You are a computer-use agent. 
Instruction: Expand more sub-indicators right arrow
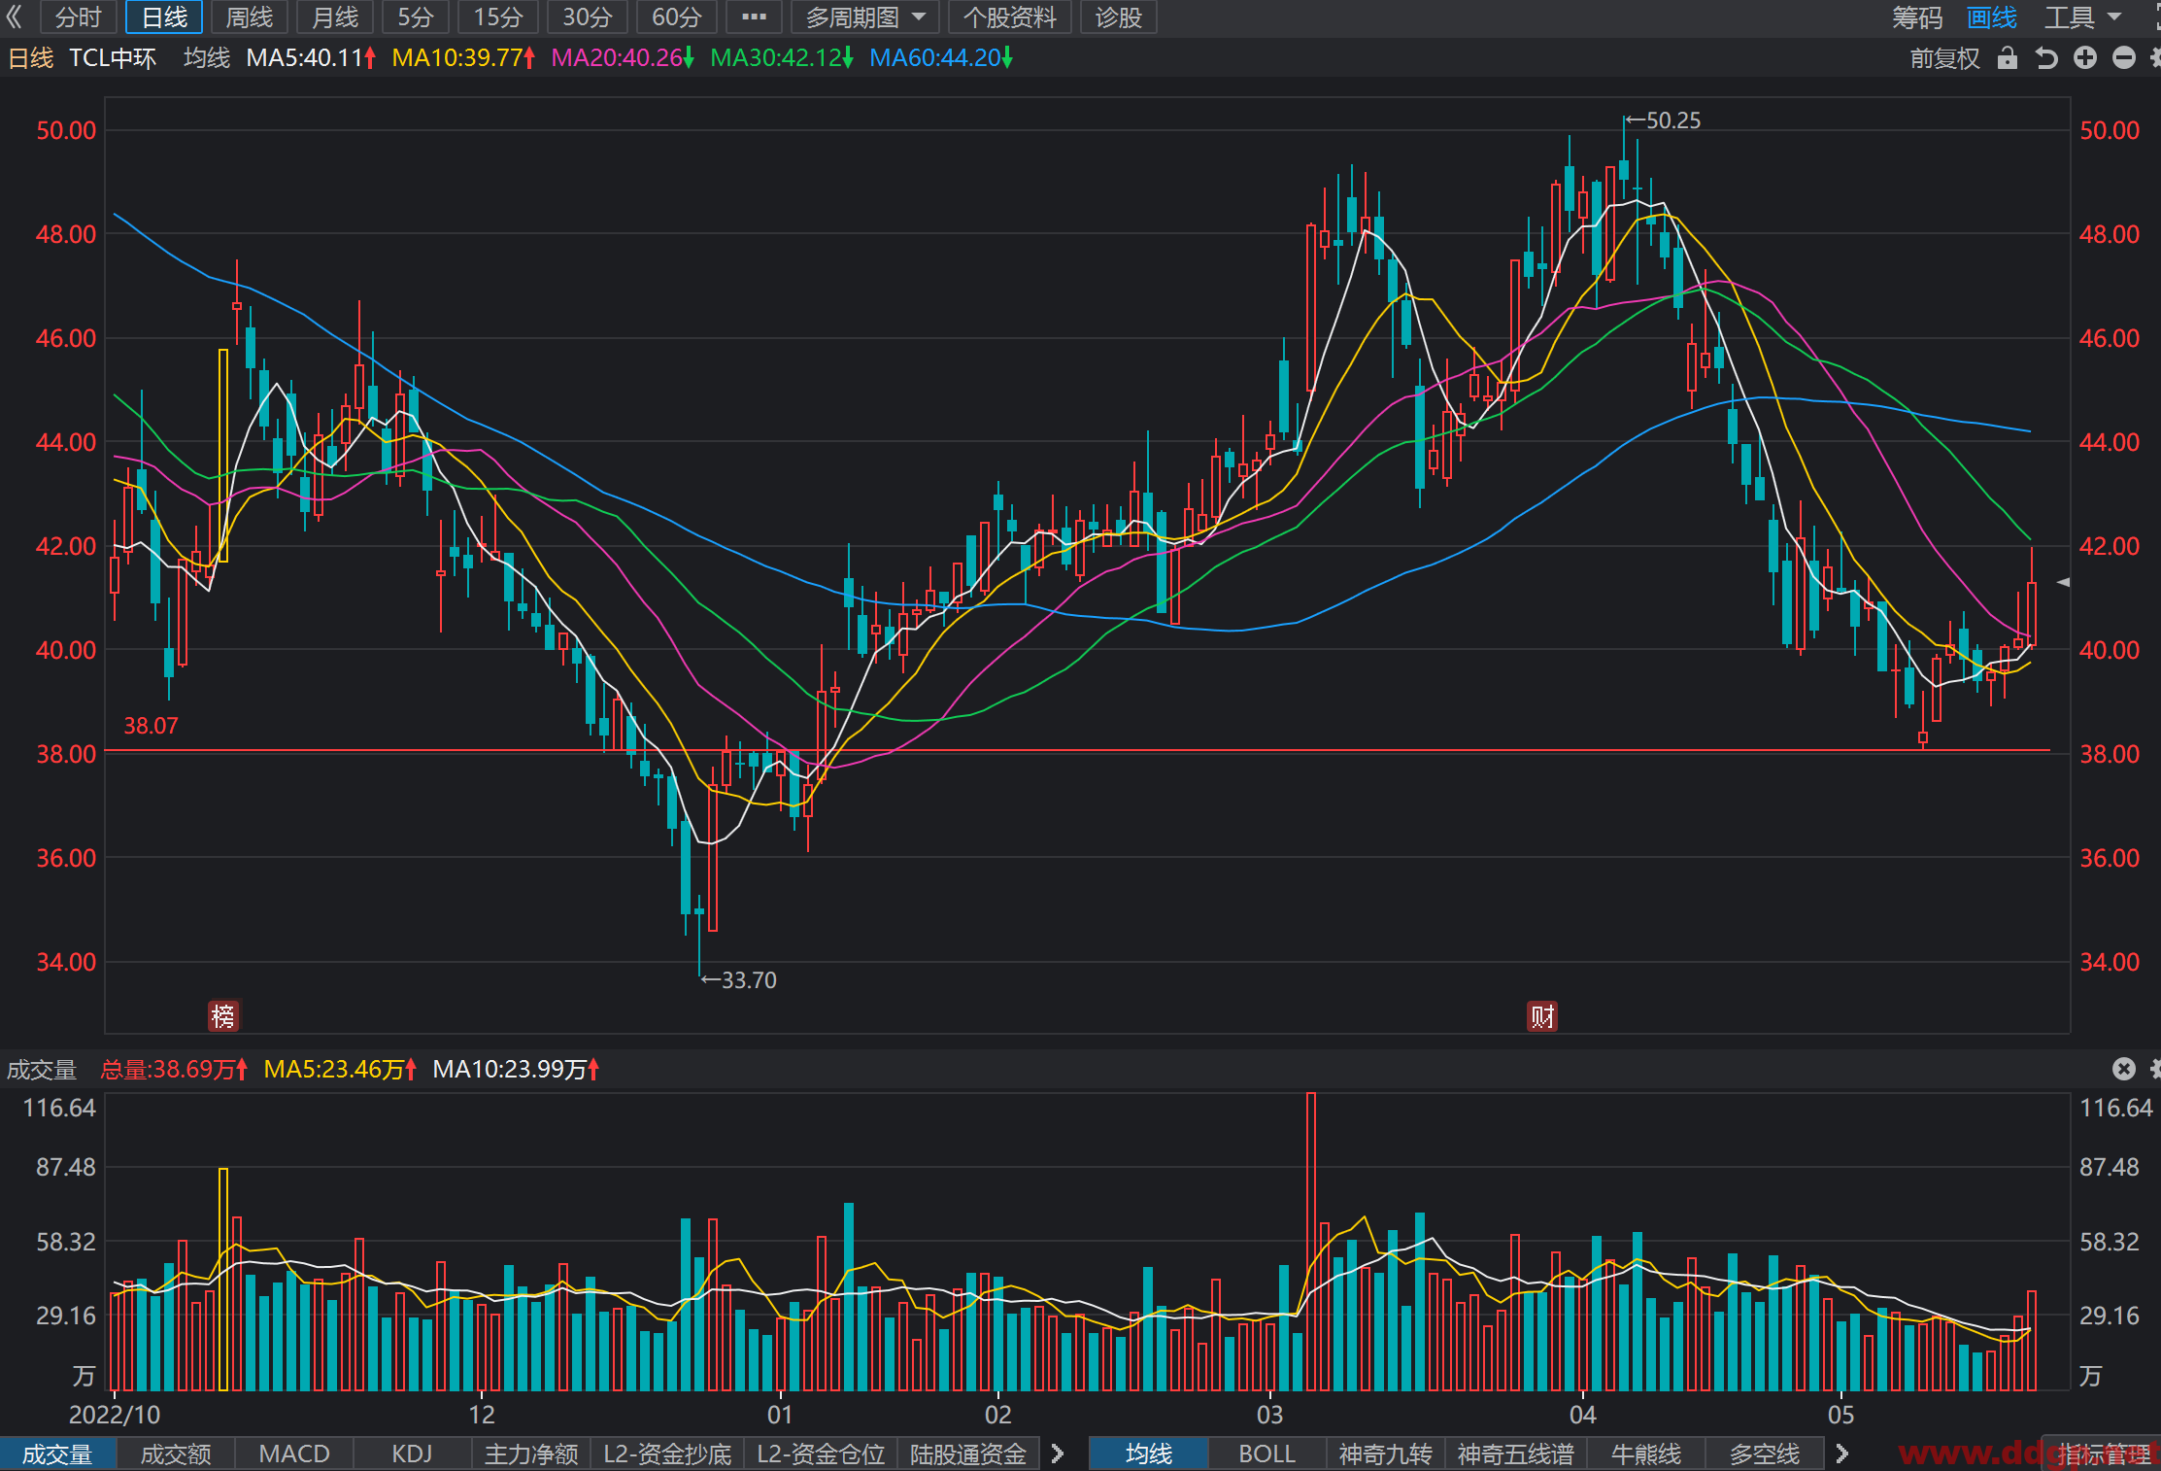point(1058,1454)
